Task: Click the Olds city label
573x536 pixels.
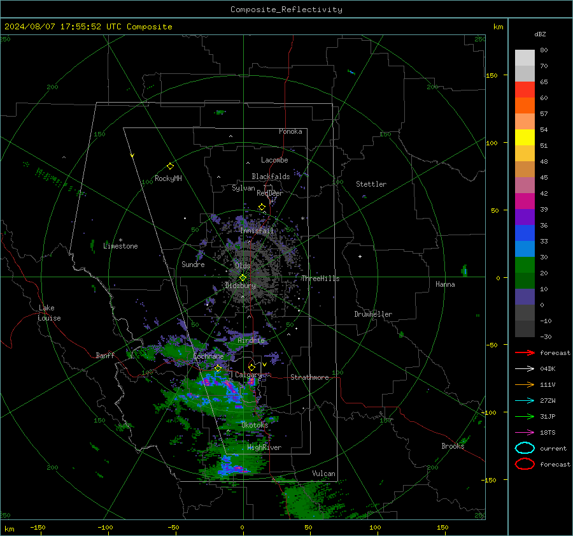Action: [243, 266]
